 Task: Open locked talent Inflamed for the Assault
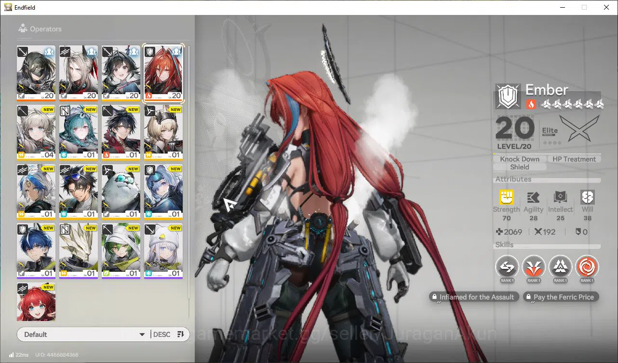coord(474,297)
